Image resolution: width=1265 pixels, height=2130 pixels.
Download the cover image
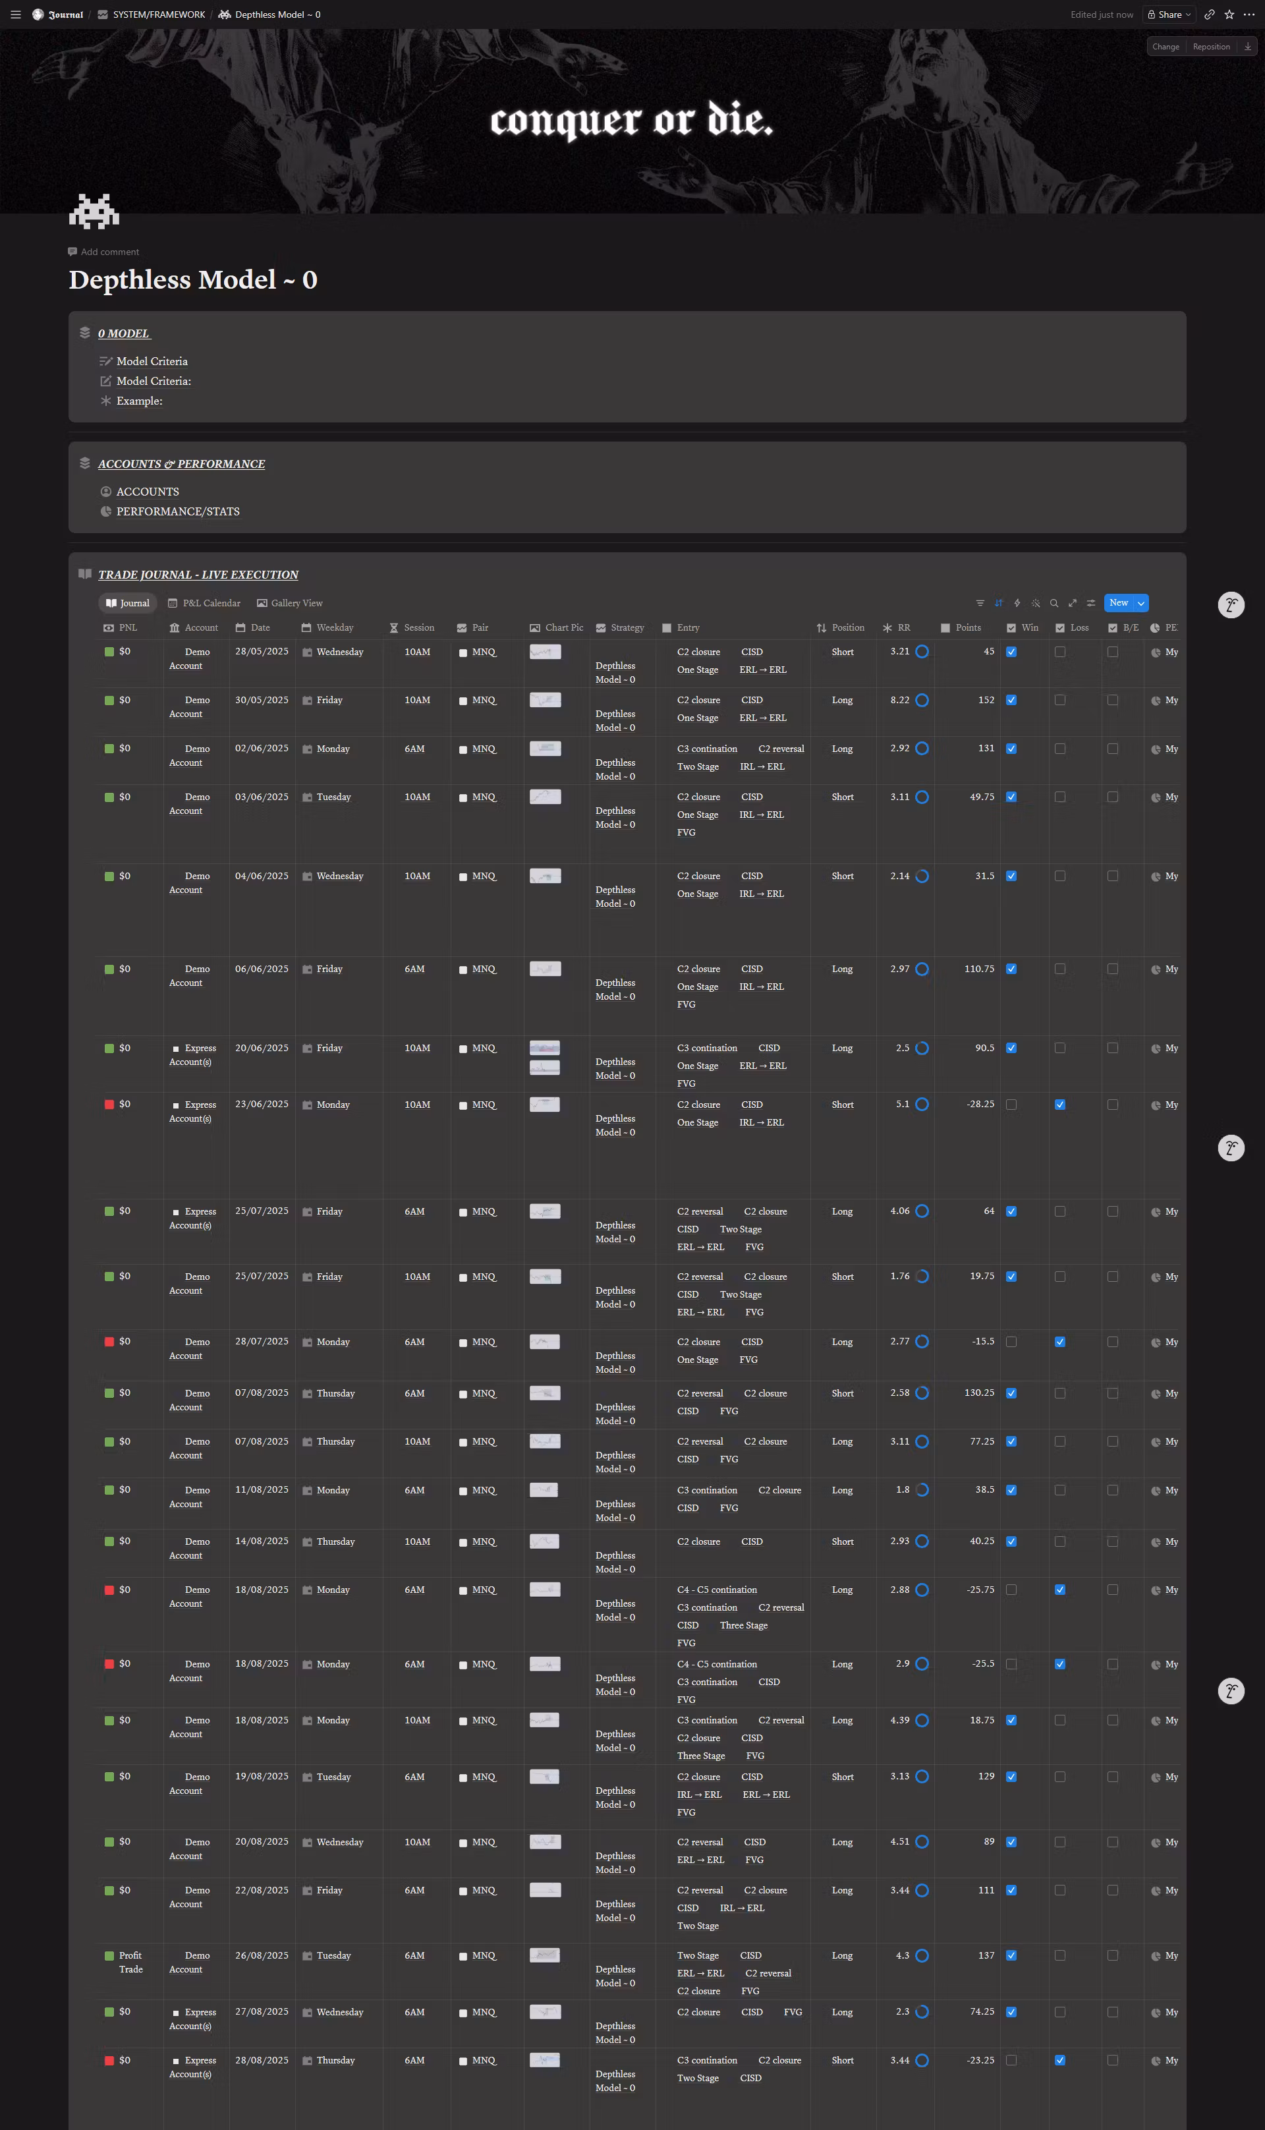click(1248, 47)
